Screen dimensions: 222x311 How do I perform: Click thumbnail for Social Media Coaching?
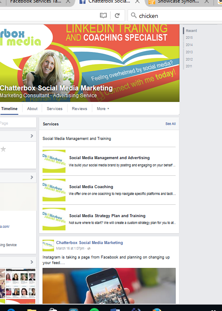tap(54, 190)
